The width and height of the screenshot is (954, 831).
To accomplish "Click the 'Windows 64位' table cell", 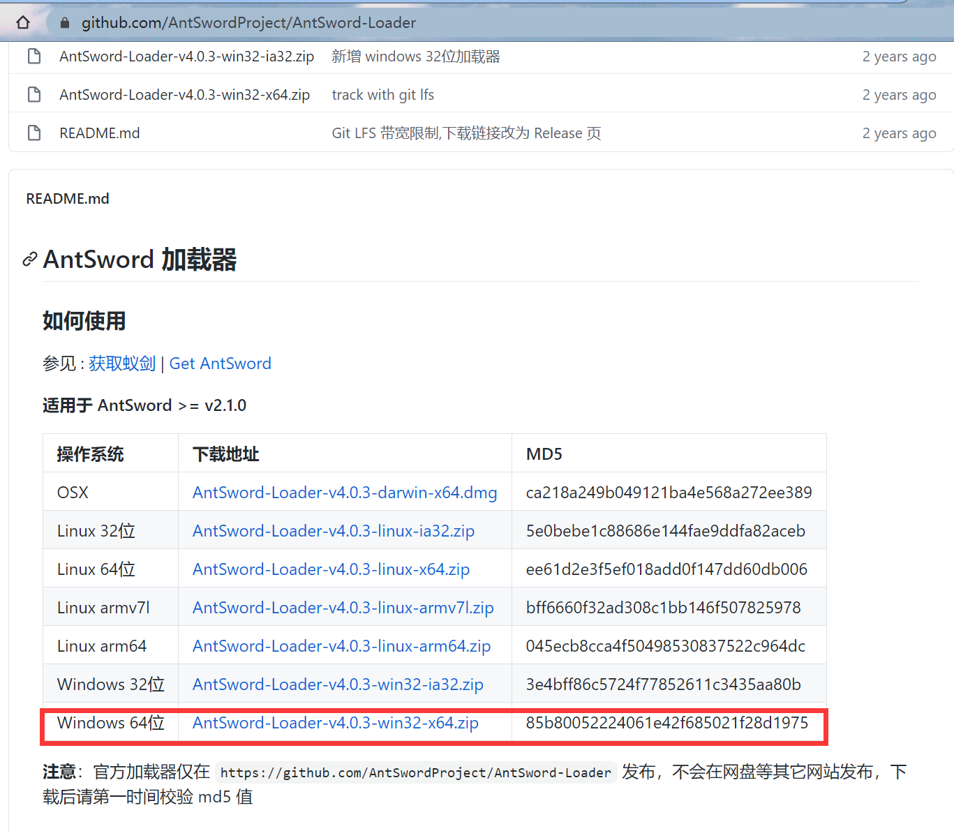I will click(111, 723).
